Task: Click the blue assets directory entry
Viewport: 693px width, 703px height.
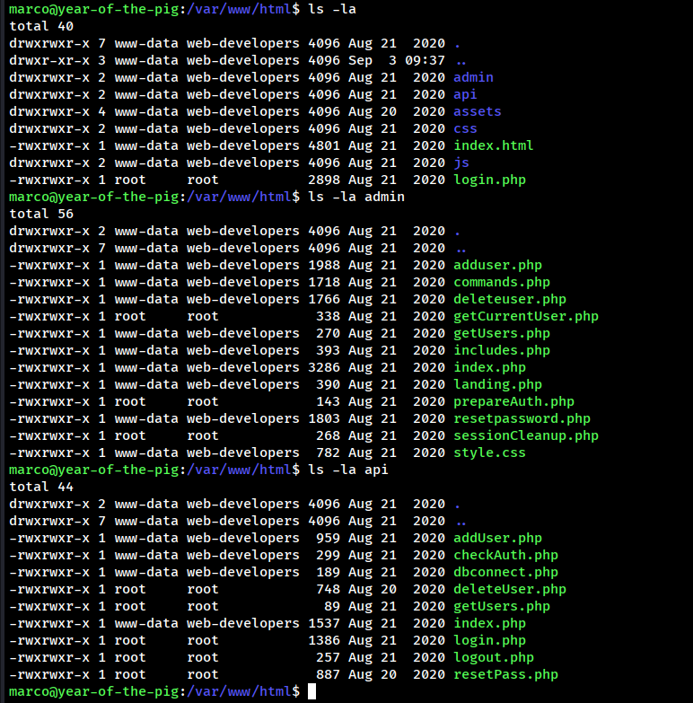Action: point(477,111)
